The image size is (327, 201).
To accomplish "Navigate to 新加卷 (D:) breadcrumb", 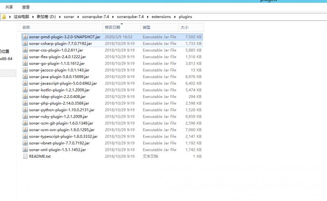I will [46, 17].
